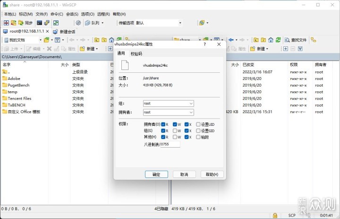The width and height of the screenshot is (340, 219).
Task: Open the 标记(M) menu
Action: 25,14
